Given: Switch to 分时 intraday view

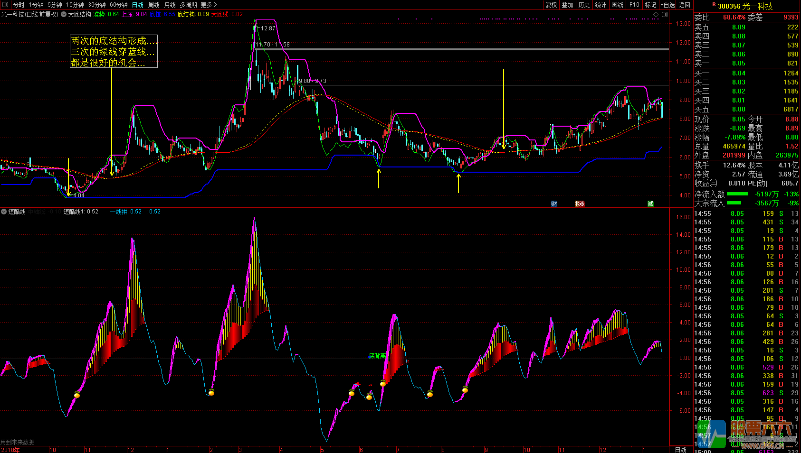Looking at the screenshot, I should coord(19,5).
